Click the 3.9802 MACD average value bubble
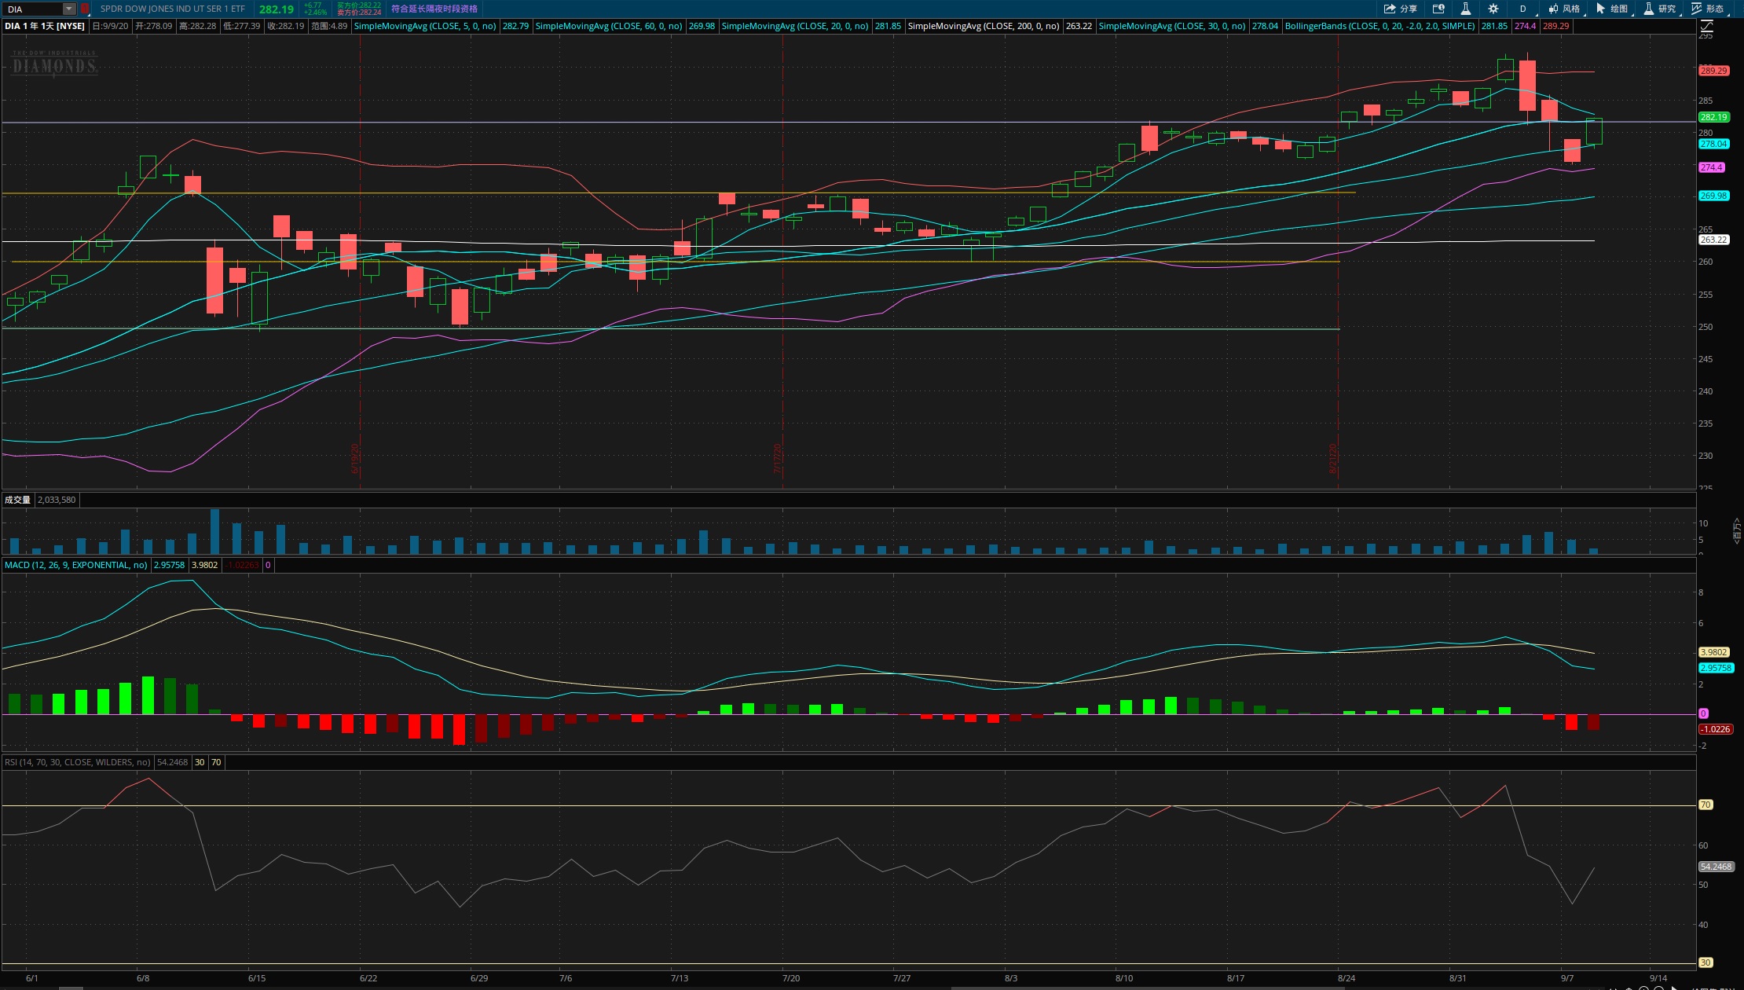The image size is (1744, 990). pyautogui.click(x=1713, y=652)
